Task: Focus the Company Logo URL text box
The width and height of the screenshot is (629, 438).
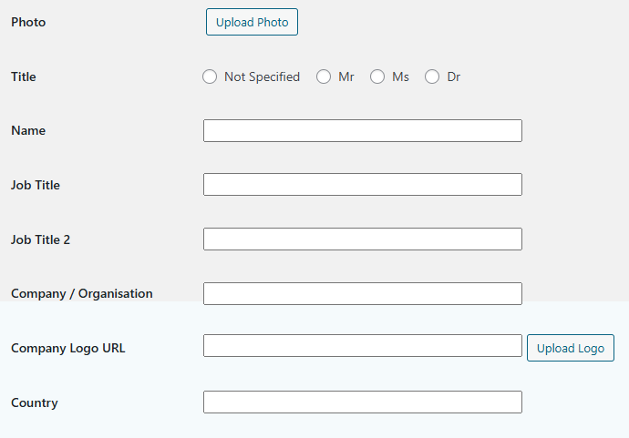Action: click(362, 346)
